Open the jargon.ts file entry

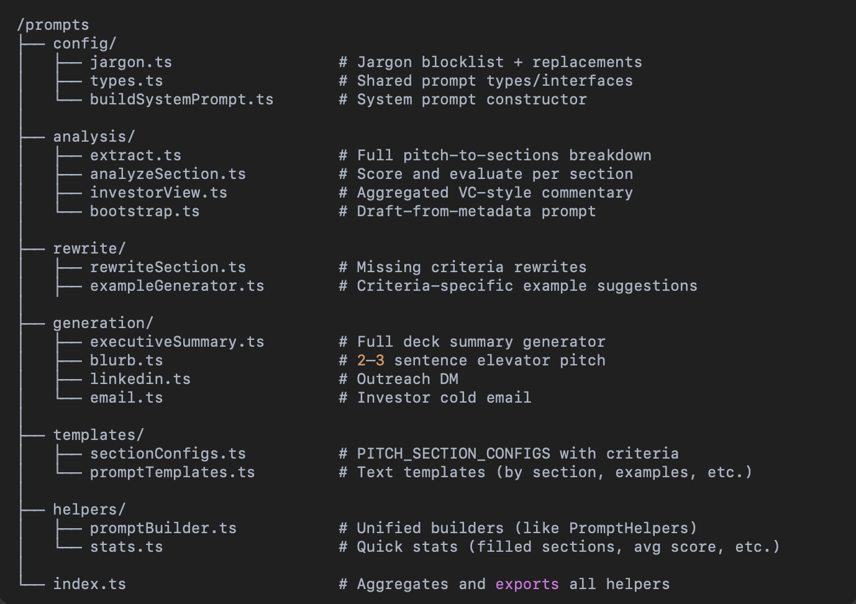pyautogui.click(x=130, y=62)
